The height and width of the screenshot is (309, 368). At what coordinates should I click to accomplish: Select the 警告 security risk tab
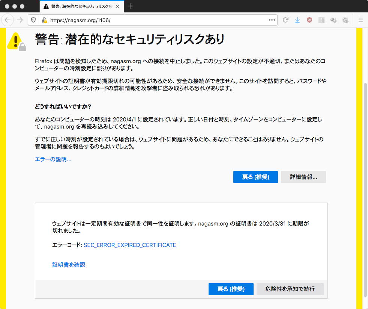(x=81, y=6)
